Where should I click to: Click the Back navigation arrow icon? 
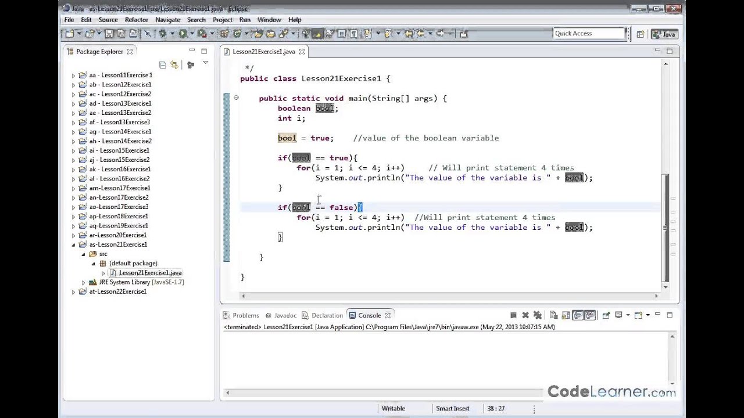point(420,34)
